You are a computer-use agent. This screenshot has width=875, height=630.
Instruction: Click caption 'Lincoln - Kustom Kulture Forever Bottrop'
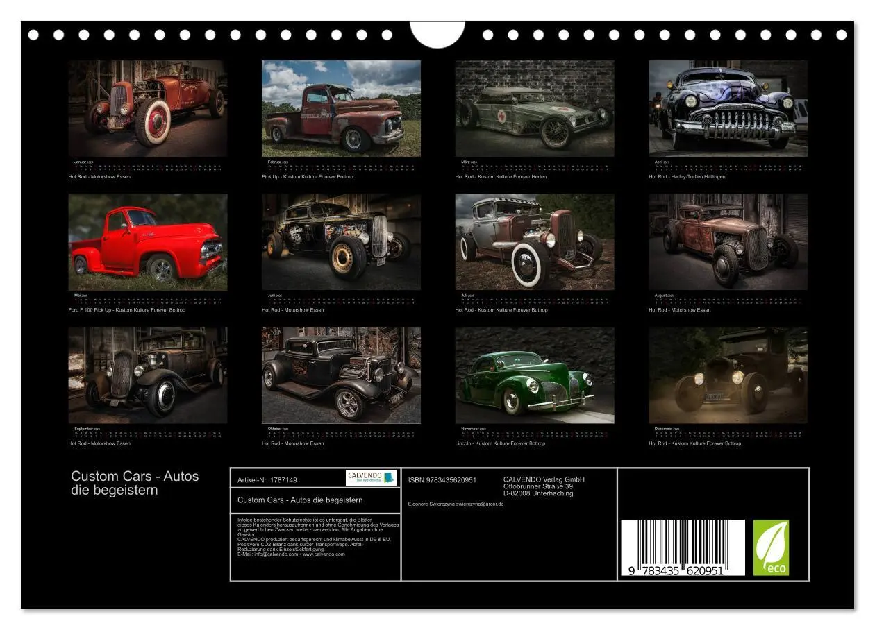point(500,443)
